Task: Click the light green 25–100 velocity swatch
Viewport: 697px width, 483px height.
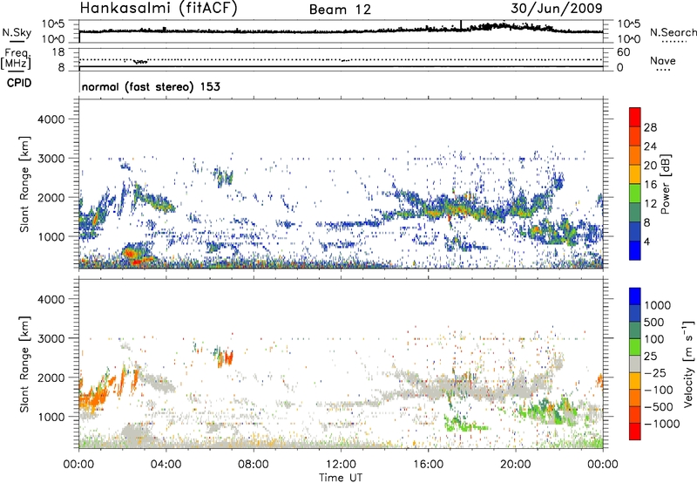Action: [x=635, y=347]
